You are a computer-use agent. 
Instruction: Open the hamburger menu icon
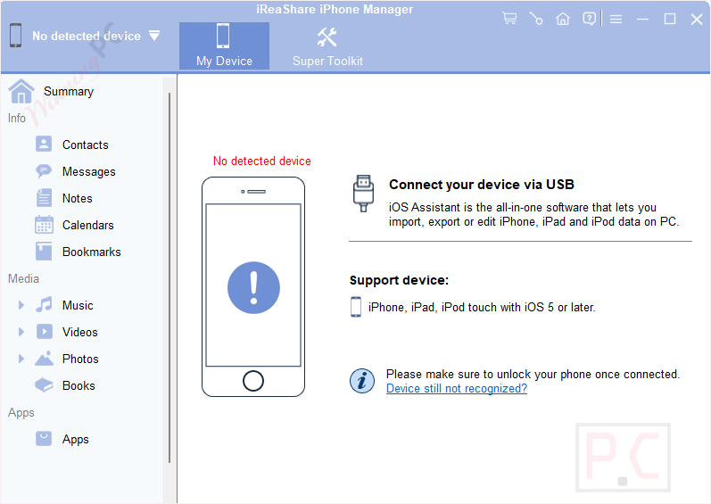616,19
